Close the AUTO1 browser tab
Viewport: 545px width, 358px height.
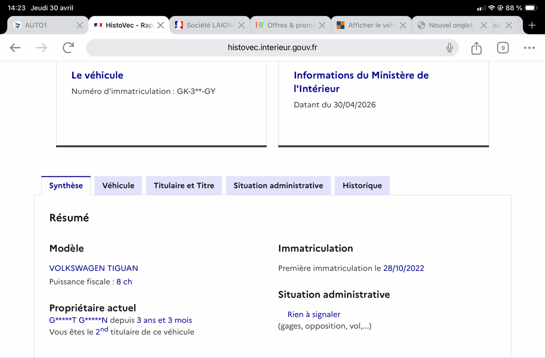[x=79, y=25]
